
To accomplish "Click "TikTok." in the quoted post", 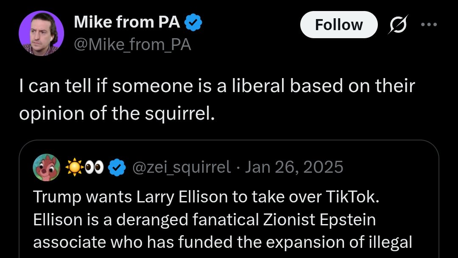I will (x=352, y=196).
